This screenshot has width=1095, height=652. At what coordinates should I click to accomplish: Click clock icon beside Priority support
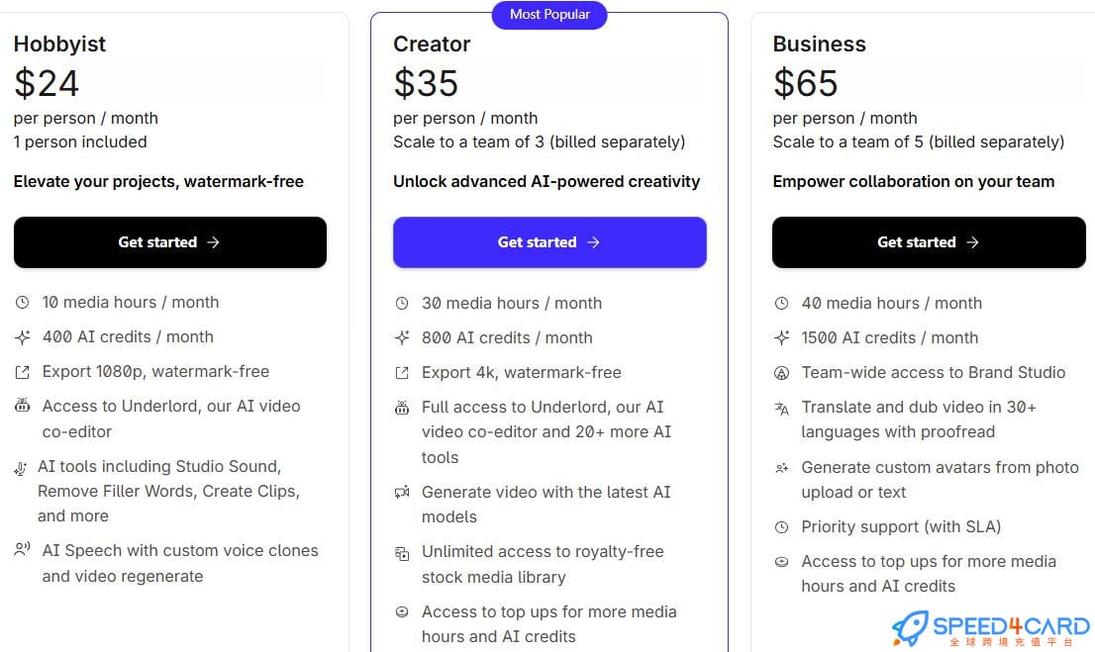[782, 527]
